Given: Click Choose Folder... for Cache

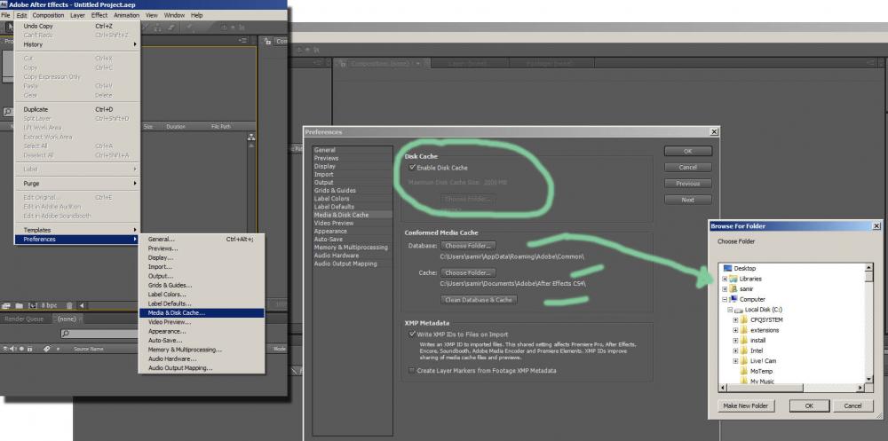Looking at the screenshot, I should coord(468,273).
